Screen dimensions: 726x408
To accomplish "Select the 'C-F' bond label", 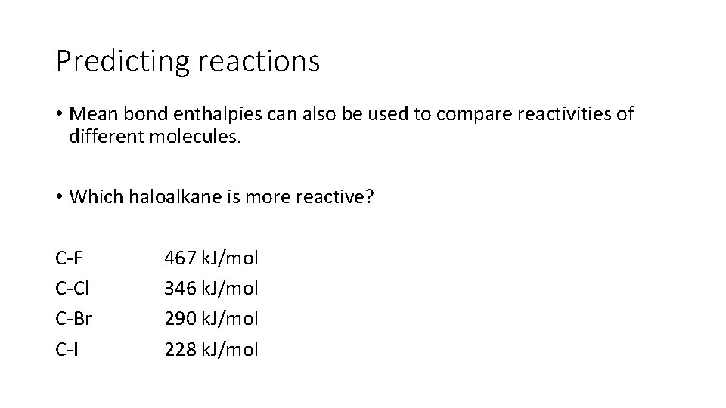I will [x=69, y=258].
